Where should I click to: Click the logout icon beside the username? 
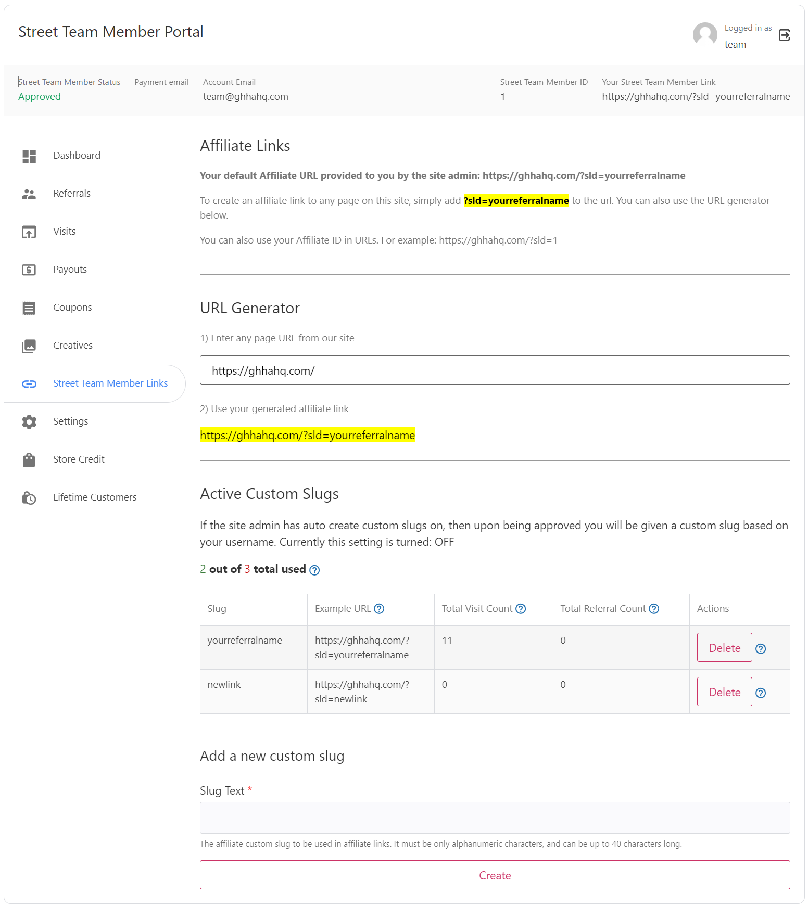784,35
